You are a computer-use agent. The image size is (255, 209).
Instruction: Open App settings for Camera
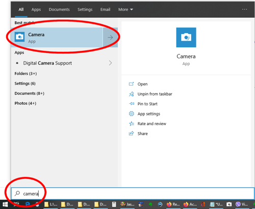[149, 114]
